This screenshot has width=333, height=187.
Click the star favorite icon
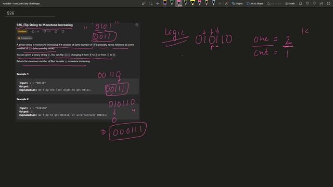point(56,31)
